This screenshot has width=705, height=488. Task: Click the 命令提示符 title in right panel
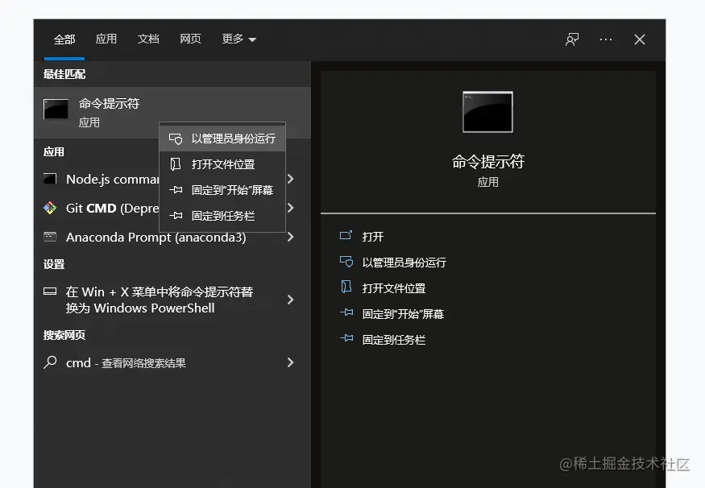coord(487,161)
